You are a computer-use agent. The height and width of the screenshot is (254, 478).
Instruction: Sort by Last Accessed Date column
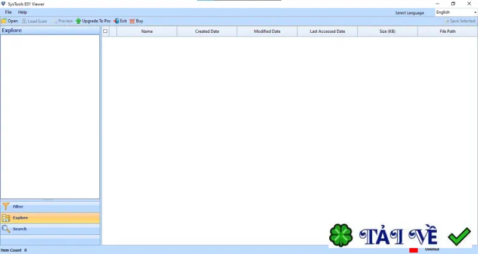327,32
